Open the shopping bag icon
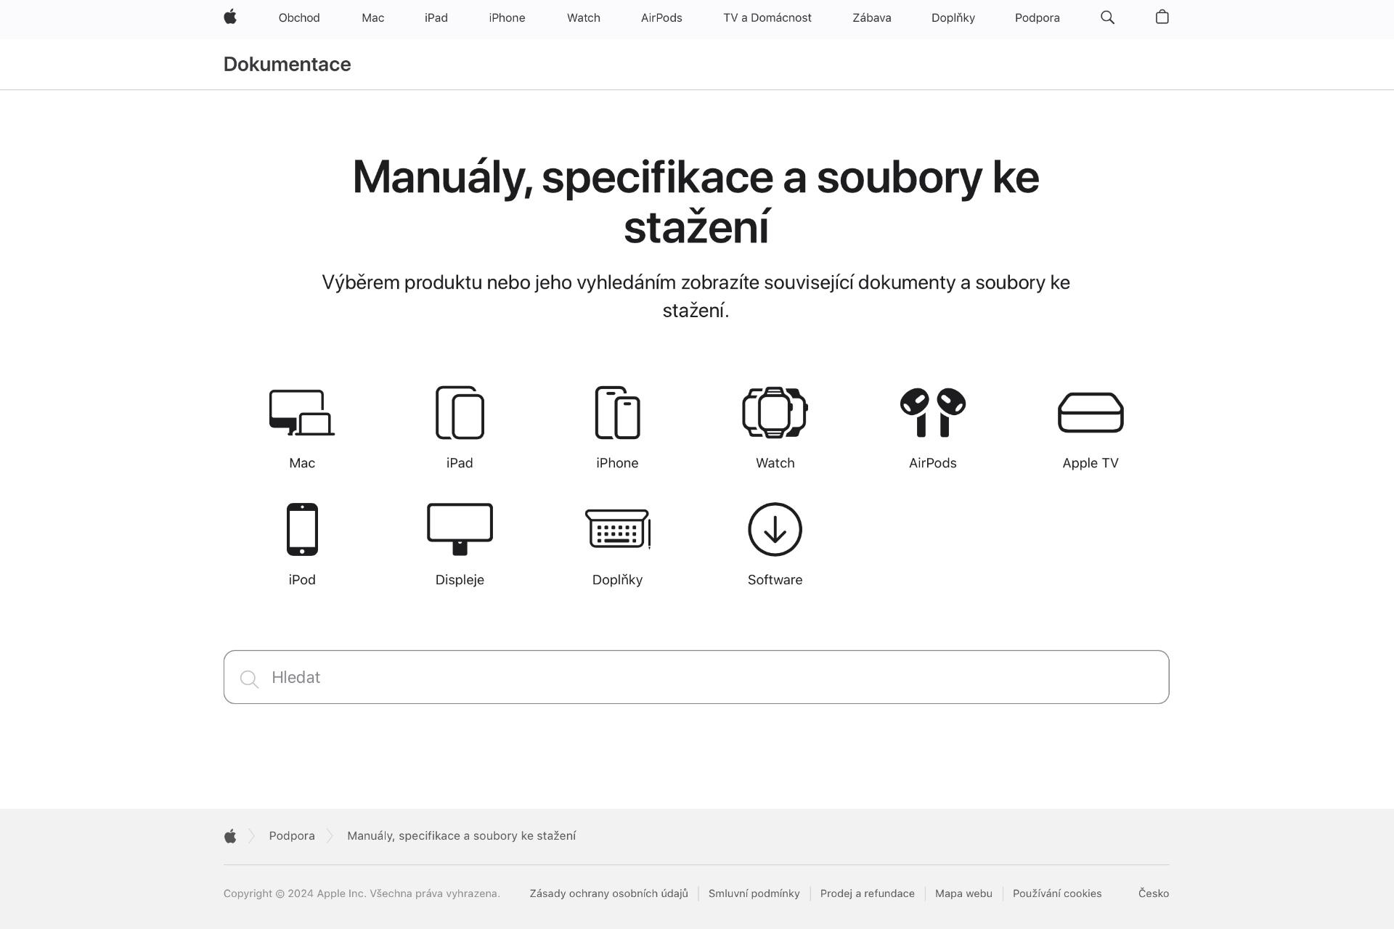The image size is (1394, 929). pos(1162,17)
